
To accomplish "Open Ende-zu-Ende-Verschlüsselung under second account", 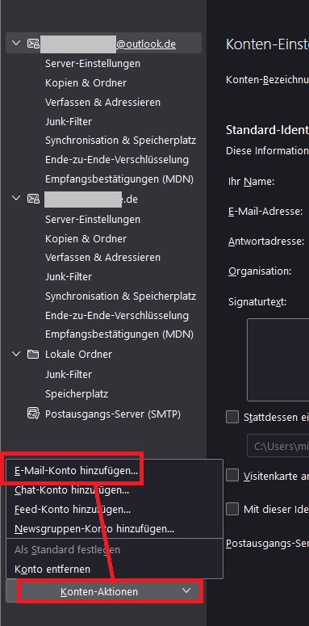I will [117, 315].
